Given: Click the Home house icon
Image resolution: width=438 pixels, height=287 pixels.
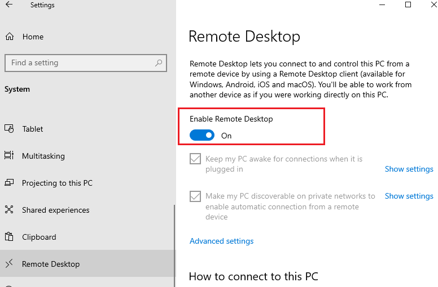Looking at the screenshot, I should click(10, 37).
